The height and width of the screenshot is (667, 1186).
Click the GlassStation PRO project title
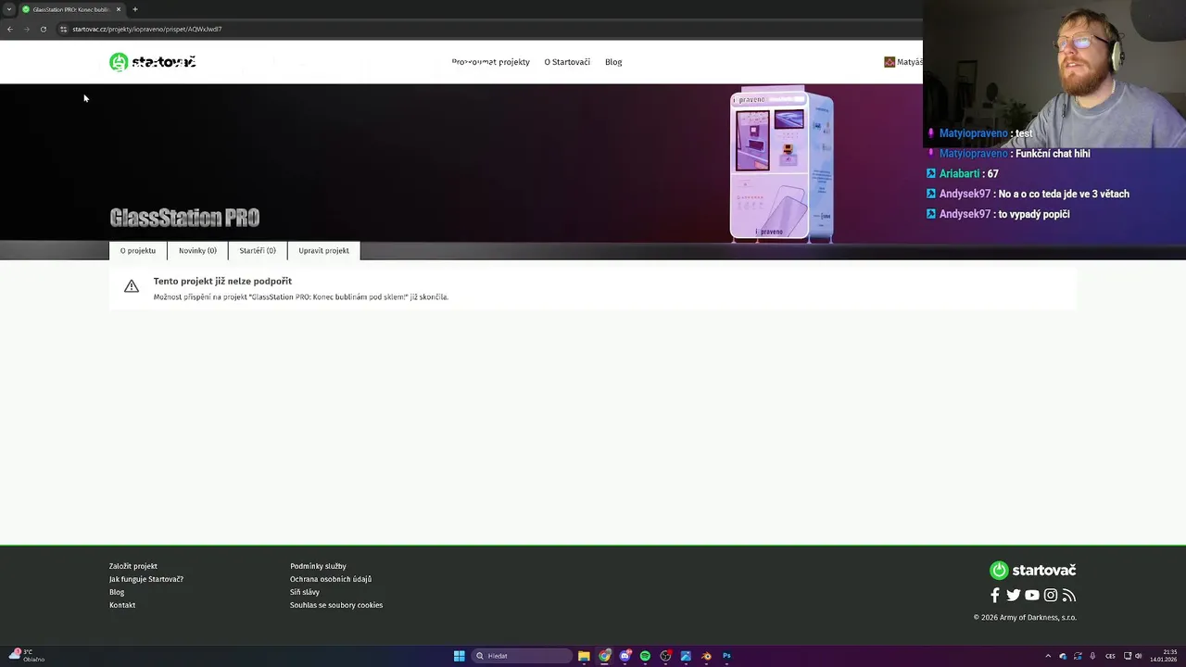click(x=184, y=218)
